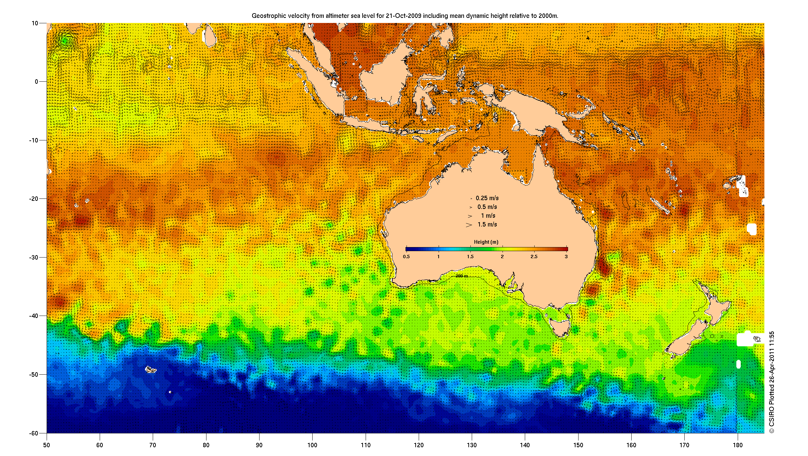Screen dimensions: 808x456
Task: Click the latitude axis label -40
Action: pyautogui.click(x=33, y=316)
